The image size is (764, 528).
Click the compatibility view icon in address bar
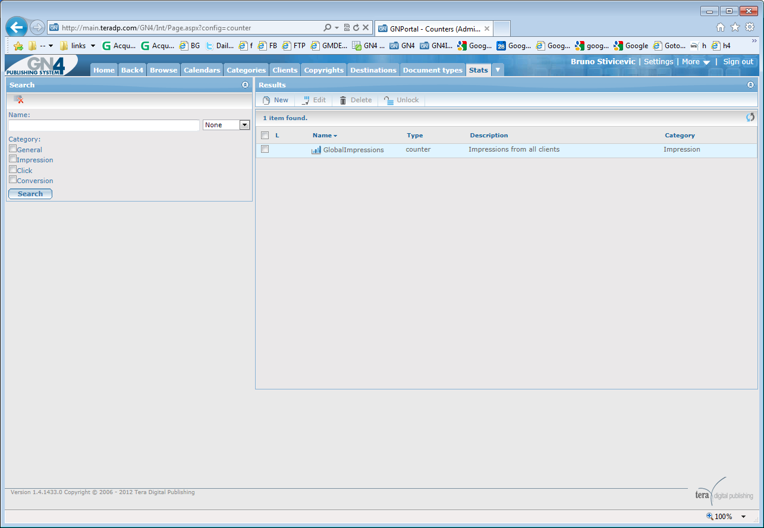pos(347,28)
